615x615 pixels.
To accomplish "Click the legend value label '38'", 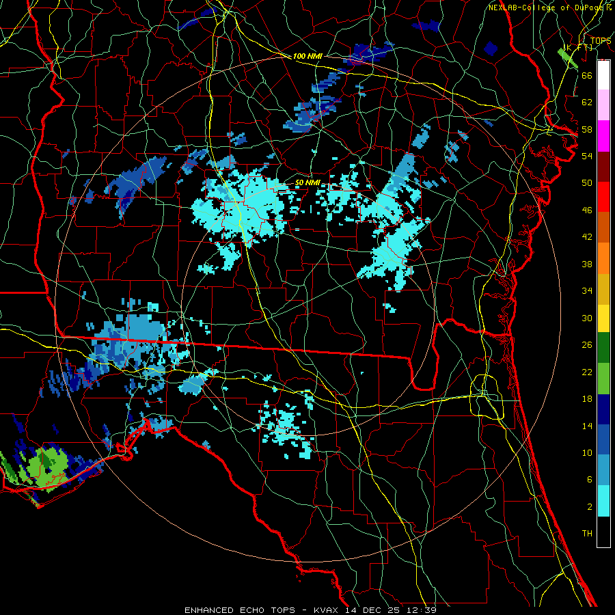I will tap(587, 264).
